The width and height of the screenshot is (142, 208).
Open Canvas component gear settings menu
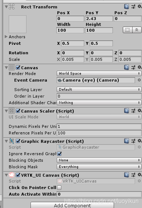point(139,67)
